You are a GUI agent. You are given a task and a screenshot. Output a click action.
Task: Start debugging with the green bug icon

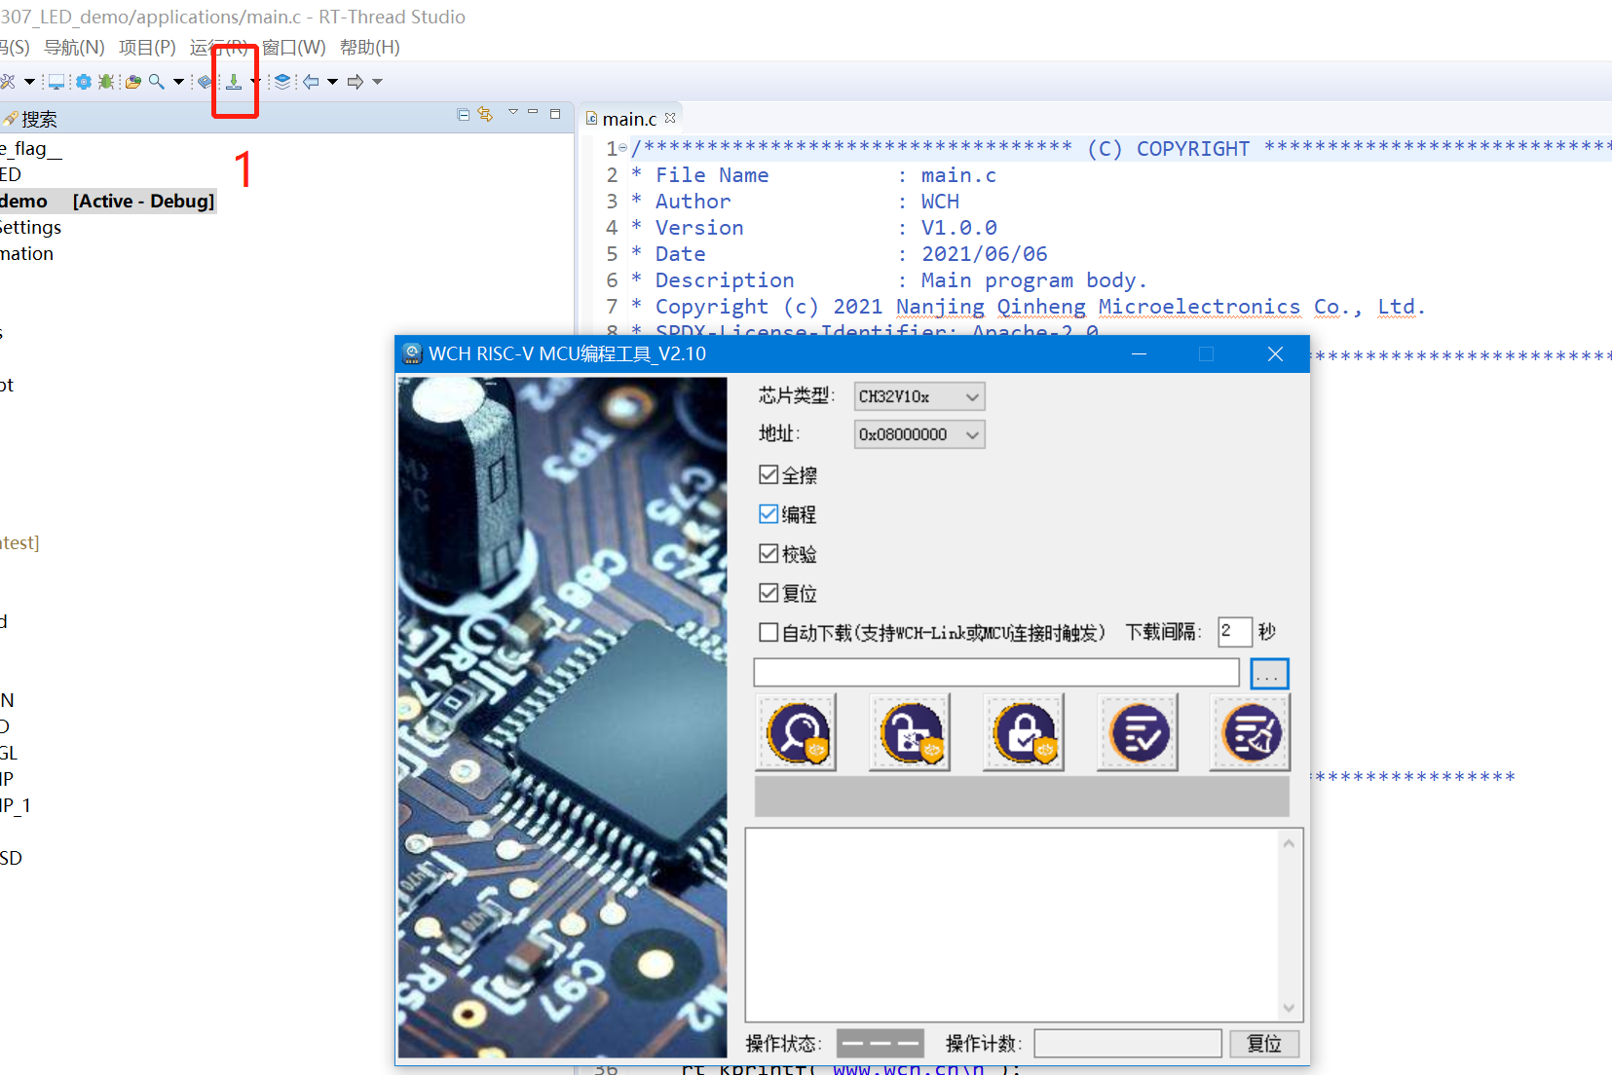(x=106, y=82)
